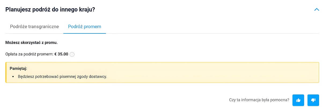Click the blue underline beneath Podróż promem

[x=85, y=33]
